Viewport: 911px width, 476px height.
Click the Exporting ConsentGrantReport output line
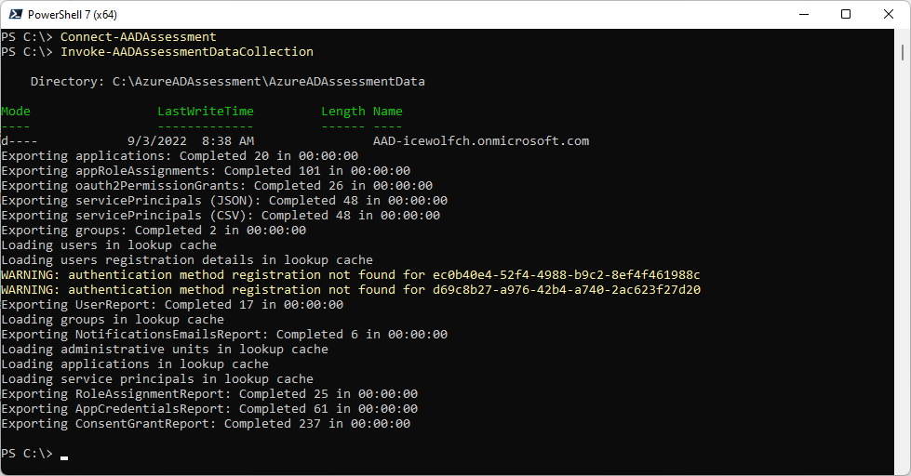[x=206, y=424]
